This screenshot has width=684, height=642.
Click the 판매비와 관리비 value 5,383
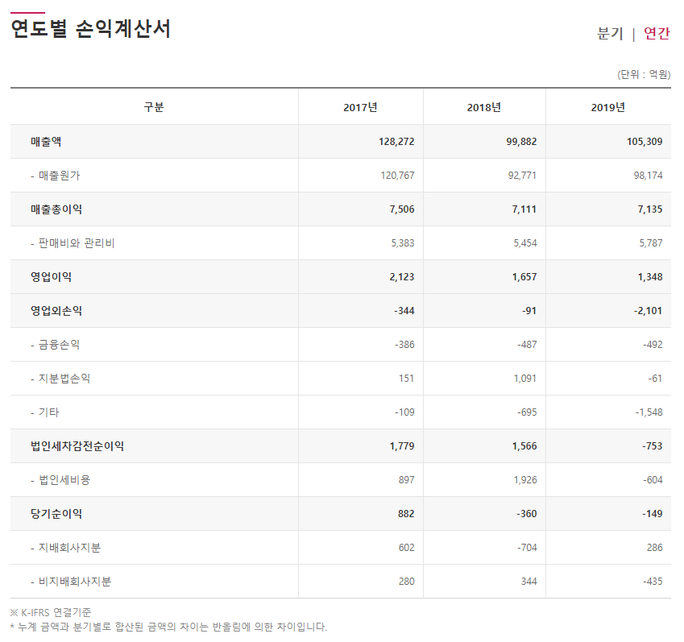403,243
